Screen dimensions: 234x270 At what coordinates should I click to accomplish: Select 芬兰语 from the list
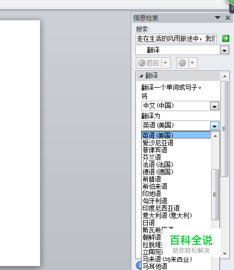(x=176, y=157)
